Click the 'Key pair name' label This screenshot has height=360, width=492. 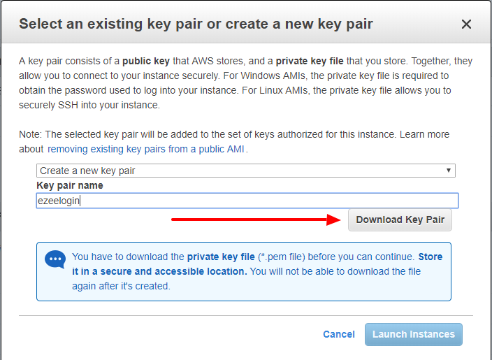70,185
